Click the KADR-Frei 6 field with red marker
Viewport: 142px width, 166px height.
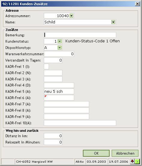[59, 98]
